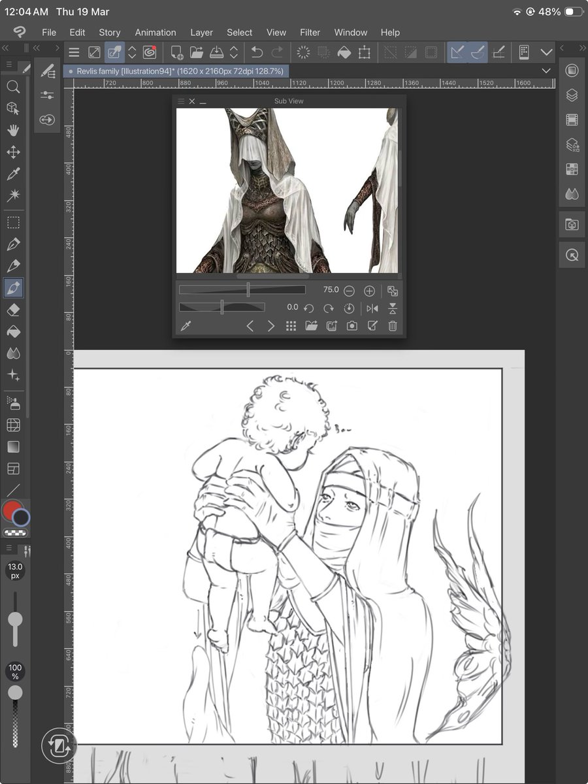This screenshot has height=784, width=588.
Task: Open save options up/down arrows
Action: [x=234, y=53]
